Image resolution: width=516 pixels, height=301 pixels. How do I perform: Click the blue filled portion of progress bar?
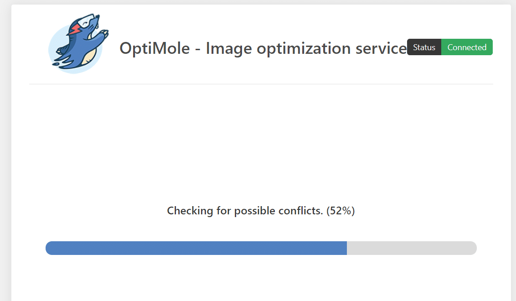coord(196,248)
